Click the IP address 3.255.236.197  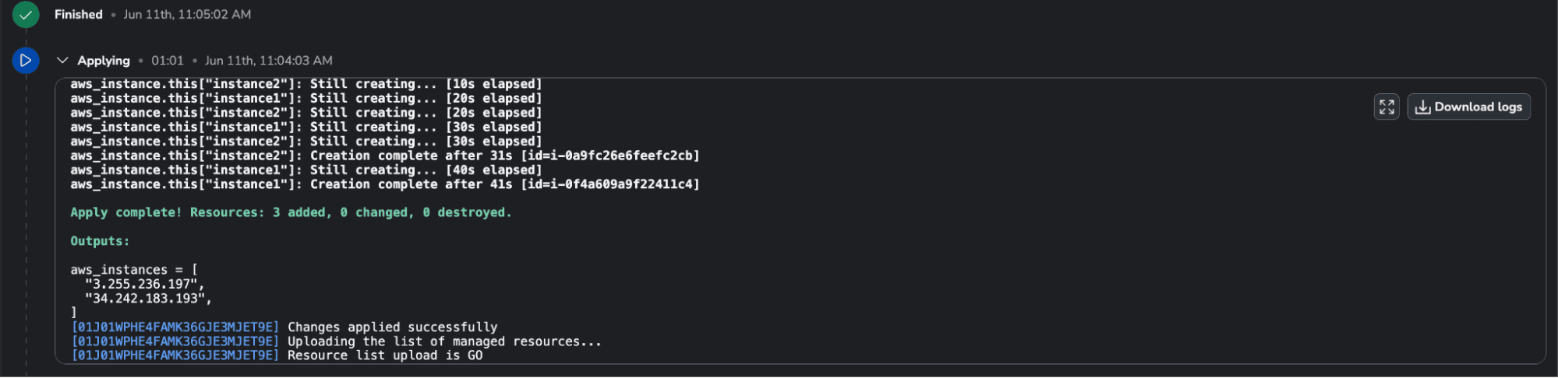(x=144, y=284)
